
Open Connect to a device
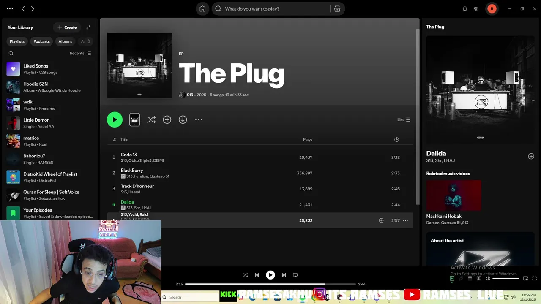(x=479, y=278)
